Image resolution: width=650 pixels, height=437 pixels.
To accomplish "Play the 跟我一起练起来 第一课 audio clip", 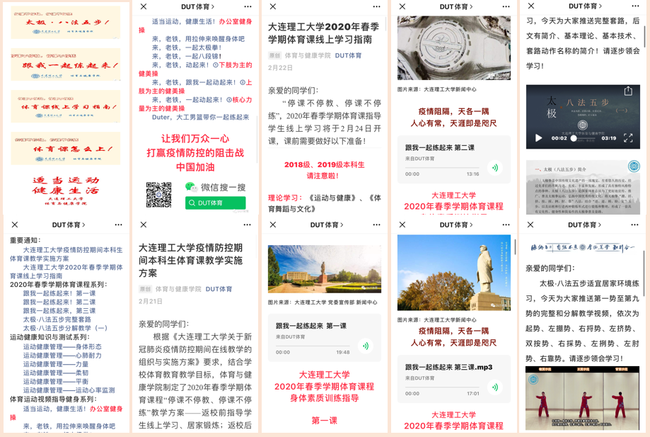I will (x=366, y=346).
